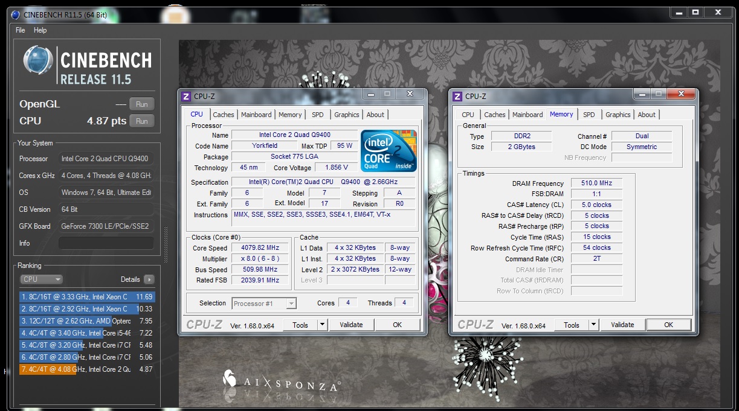
Task: Run the OpenGL benchmark
Action: 142,104
